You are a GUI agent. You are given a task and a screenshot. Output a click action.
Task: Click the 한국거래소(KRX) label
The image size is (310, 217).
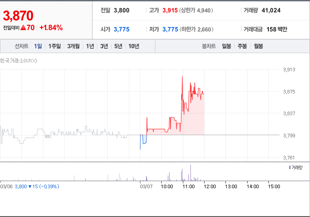point(19,61)
